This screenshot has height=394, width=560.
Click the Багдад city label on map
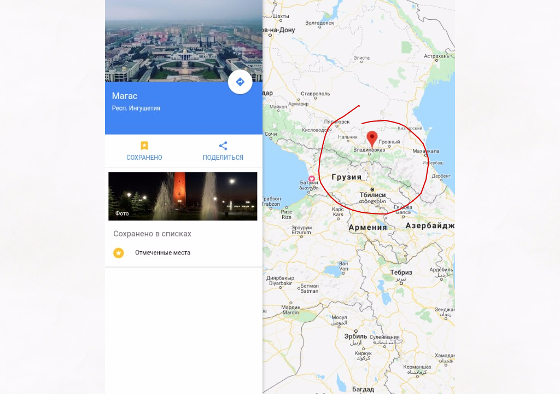(x=363, y=389)
